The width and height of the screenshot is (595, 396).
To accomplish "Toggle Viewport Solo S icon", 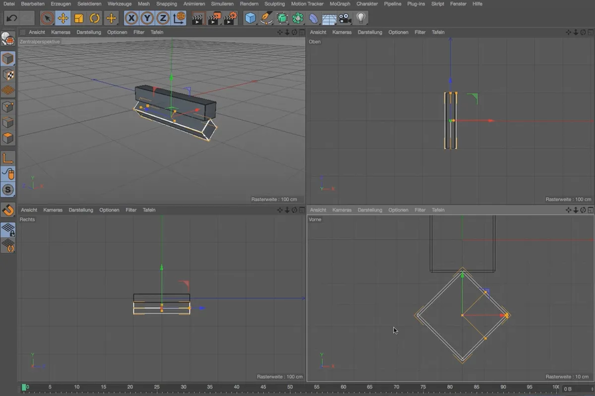I will tap(8, 190).
